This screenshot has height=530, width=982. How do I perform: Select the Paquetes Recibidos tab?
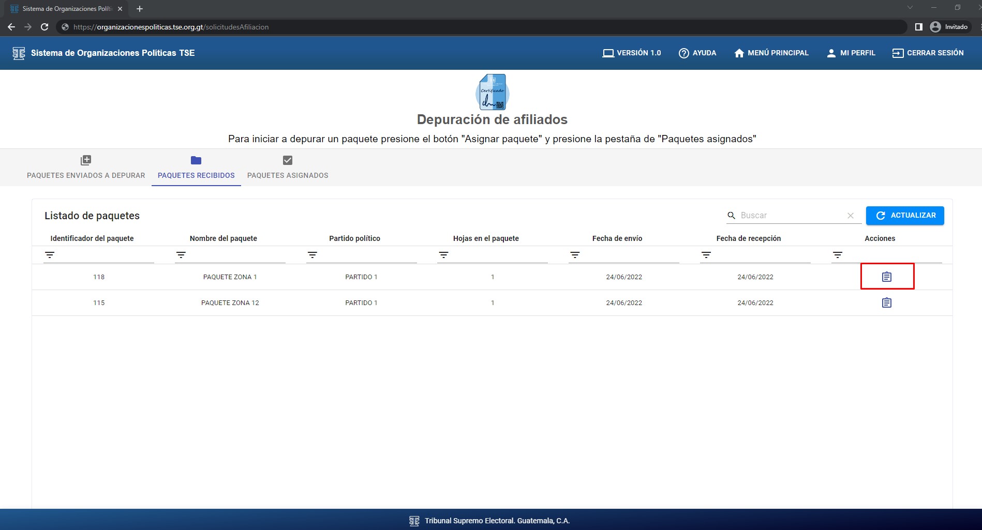coord(196,168)
